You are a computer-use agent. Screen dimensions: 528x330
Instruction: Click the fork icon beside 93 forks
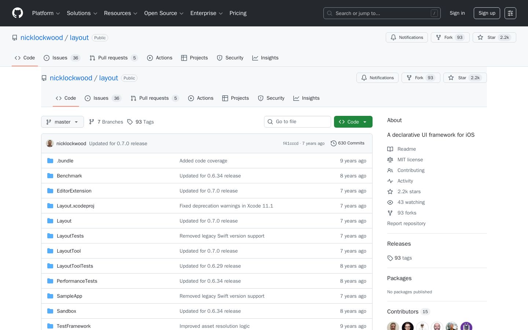click(x=390, y=213)
